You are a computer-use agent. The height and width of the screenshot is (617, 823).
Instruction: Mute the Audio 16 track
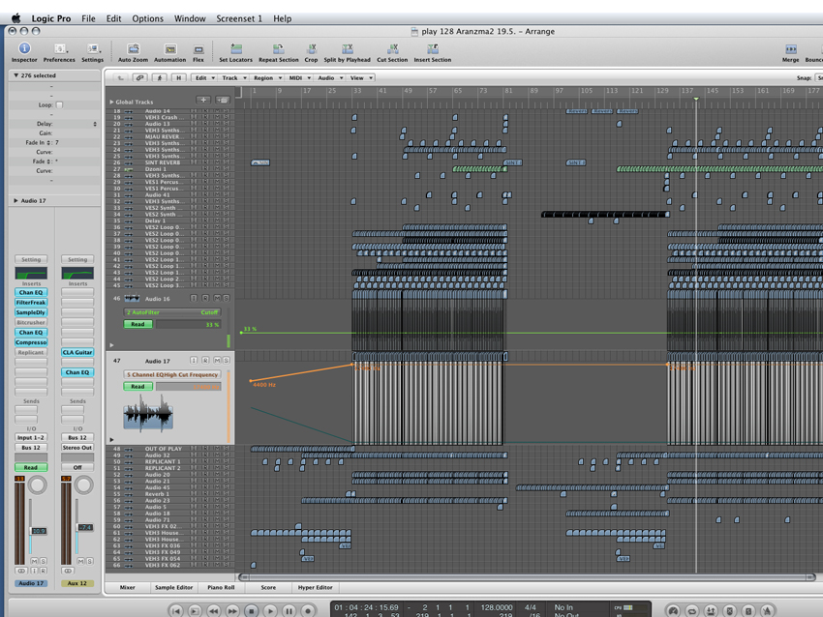tap(217, 298)
